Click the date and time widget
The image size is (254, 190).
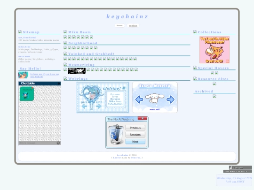pyautogui.click(x=234, y=180)
